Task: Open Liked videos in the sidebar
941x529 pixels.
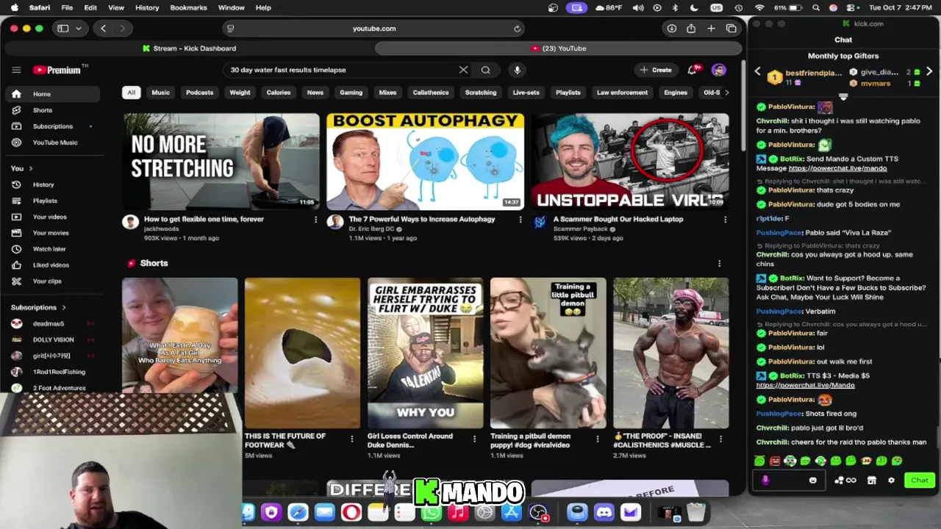Action: [x=51, y=265]
